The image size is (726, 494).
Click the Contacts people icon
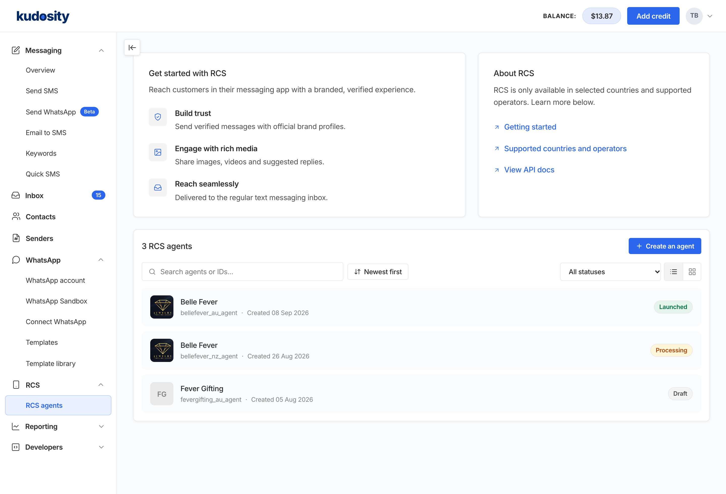pos(16,217)
